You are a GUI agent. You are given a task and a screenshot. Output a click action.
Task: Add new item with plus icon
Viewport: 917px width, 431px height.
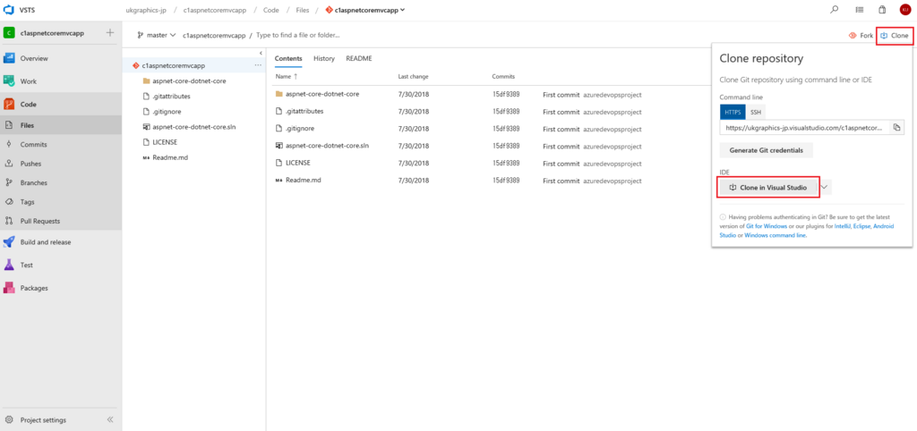[x=110, y=33]
